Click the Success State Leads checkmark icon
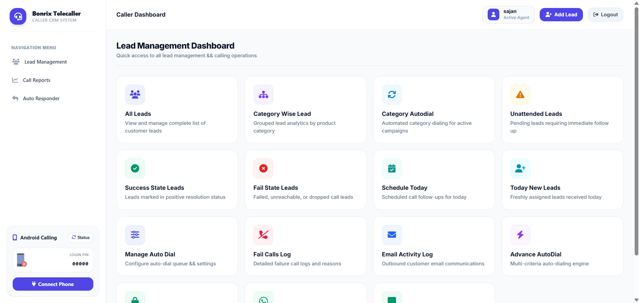 135,168
